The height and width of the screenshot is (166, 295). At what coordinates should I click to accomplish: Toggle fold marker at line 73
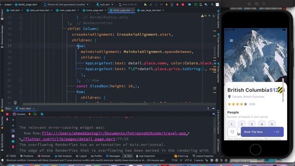click(x=21, y=23)
